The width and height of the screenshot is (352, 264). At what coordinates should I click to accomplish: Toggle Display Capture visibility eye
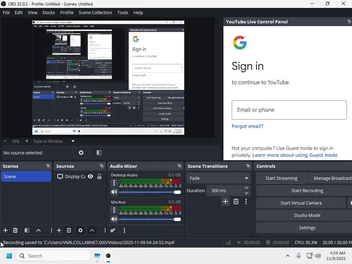point(90,176)
